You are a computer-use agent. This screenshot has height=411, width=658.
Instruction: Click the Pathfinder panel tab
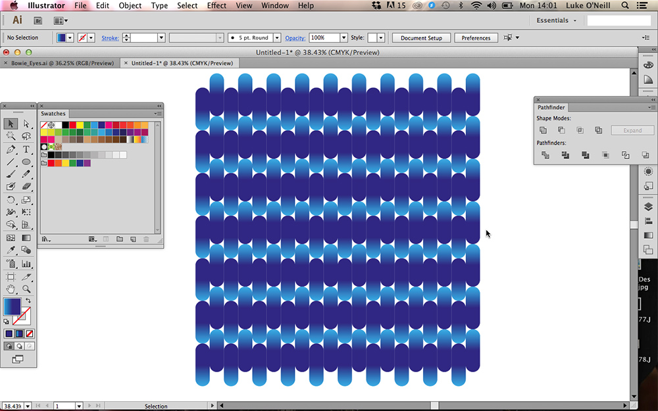(551, 107)
